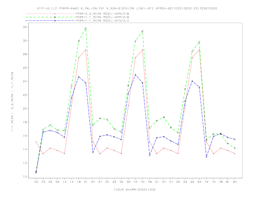This screenshot has width=256, height=198.
Task: Click x-axis tick label 33
Action: click(x=114, y=182)
